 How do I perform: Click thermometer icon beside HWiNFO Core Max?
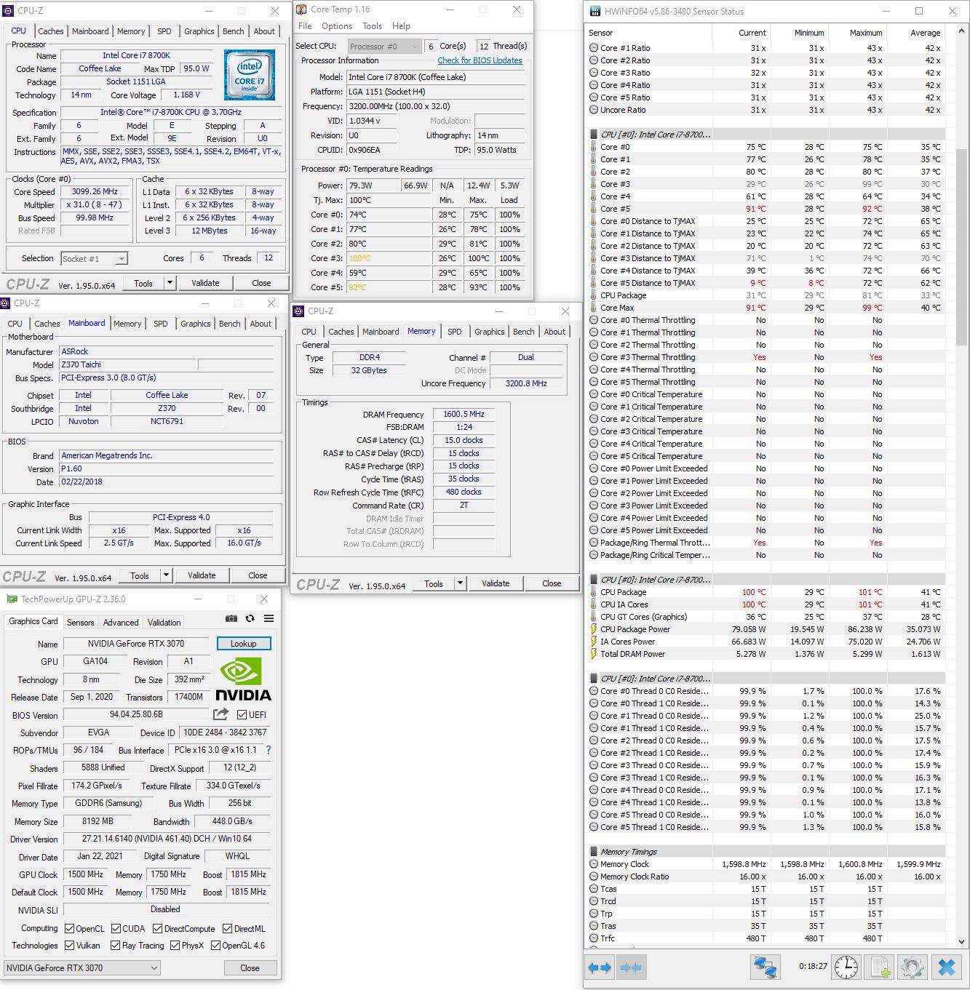(594, 308)
